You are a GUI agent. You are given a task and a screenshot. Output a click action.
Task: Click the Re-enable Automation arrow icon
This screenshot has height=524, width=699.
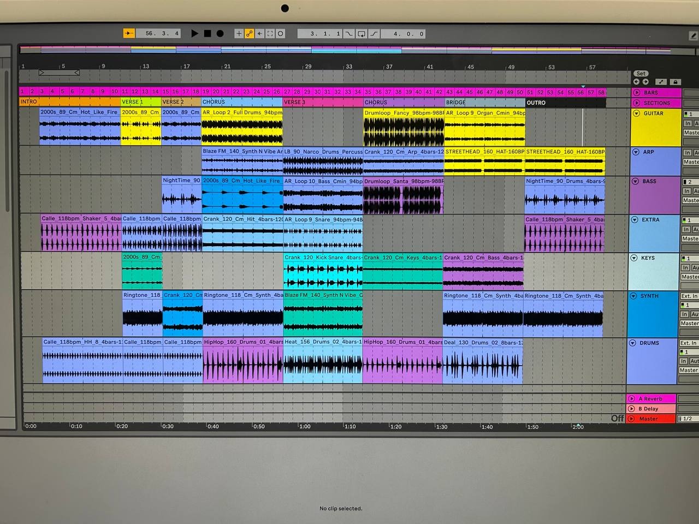click(x=260, y=34)
